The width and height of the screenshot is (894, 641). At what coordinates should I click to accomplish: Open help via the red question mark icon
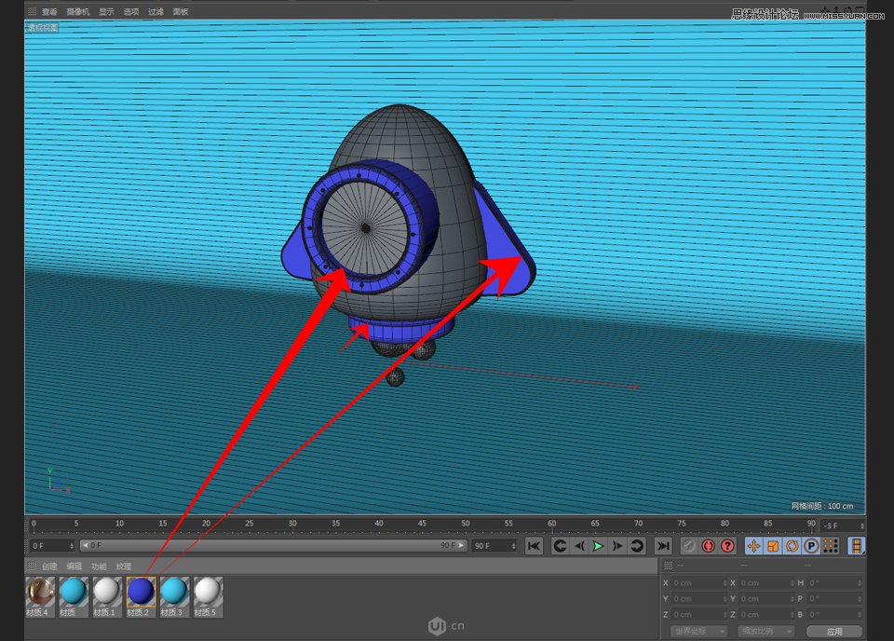point(729,547)
